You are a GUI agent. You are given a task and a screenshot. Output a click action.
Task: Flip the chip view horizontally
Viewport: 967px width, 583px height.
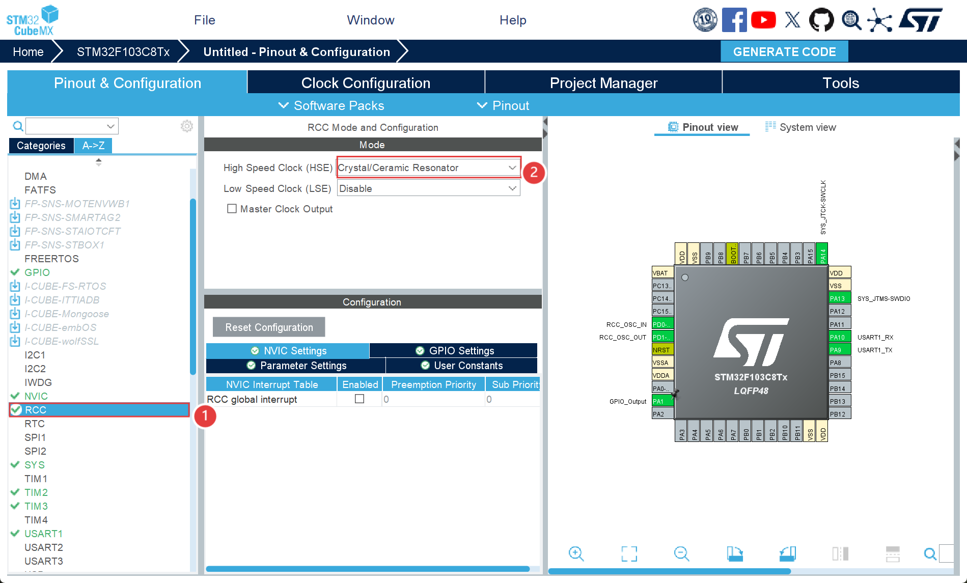840,553
